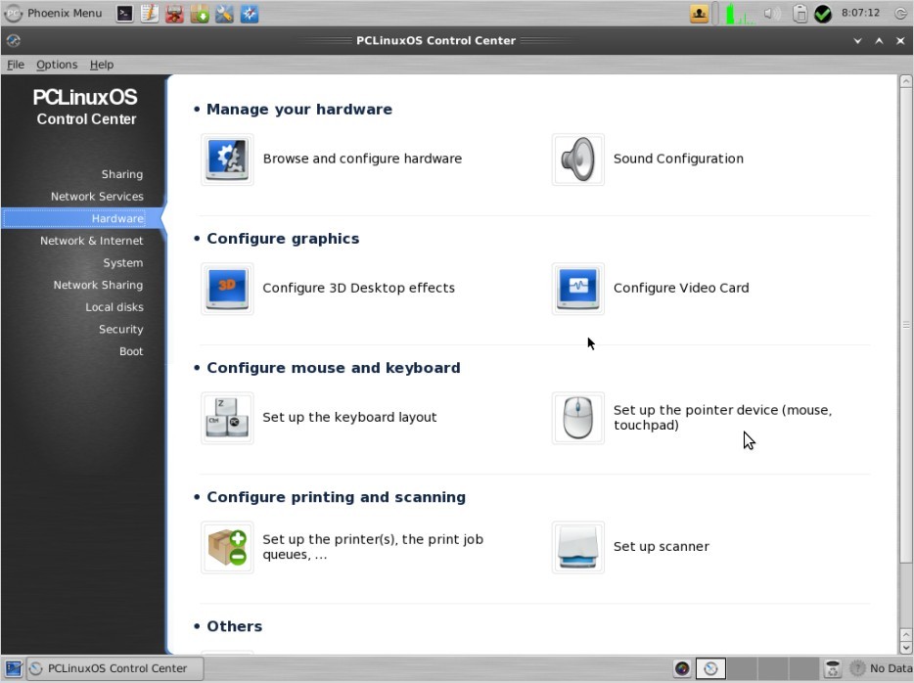Switch to second workspace pager icon
This screenshot has height=683, width=914.
(x=742, y=668)
